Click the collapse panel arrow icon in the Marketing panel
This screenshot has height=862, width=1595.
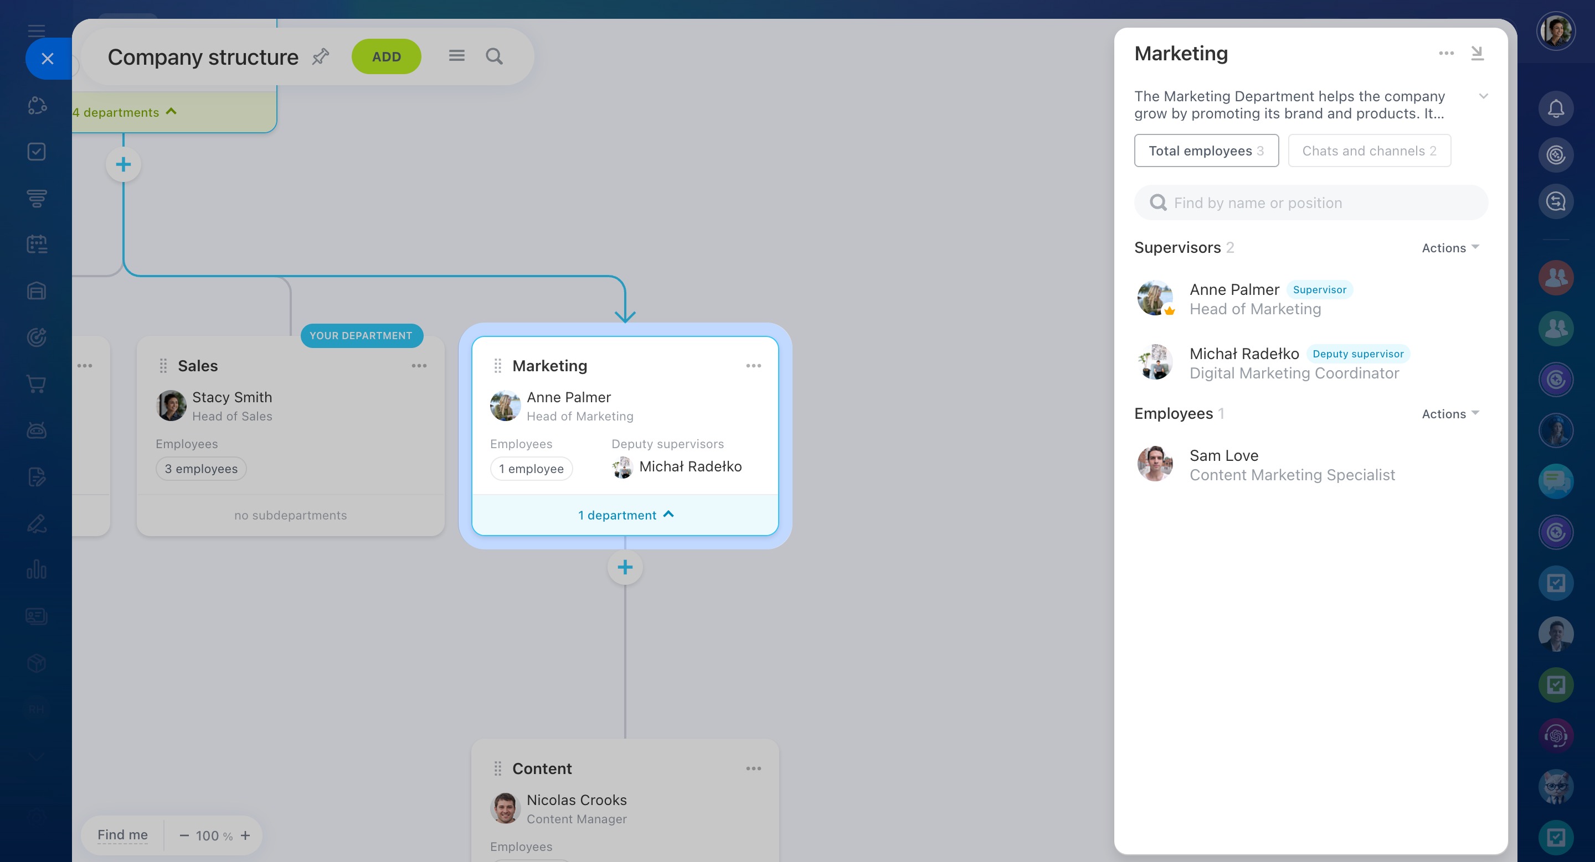pyautogui.click(x=1478, y=53)
